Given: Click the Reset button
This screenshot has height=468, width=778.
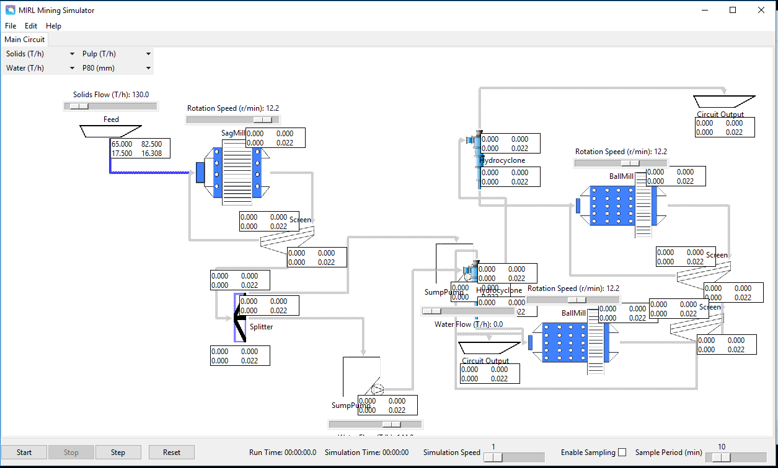Looking at the screenshot, I should coord(171,452).
